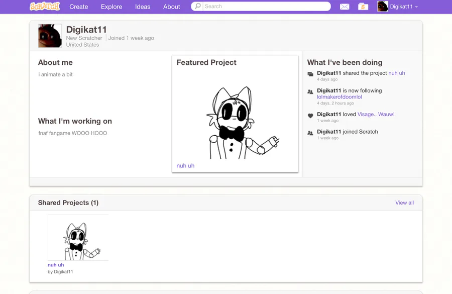
Task: Open the nuh uh link in activity feed
Action: (397, 73)
